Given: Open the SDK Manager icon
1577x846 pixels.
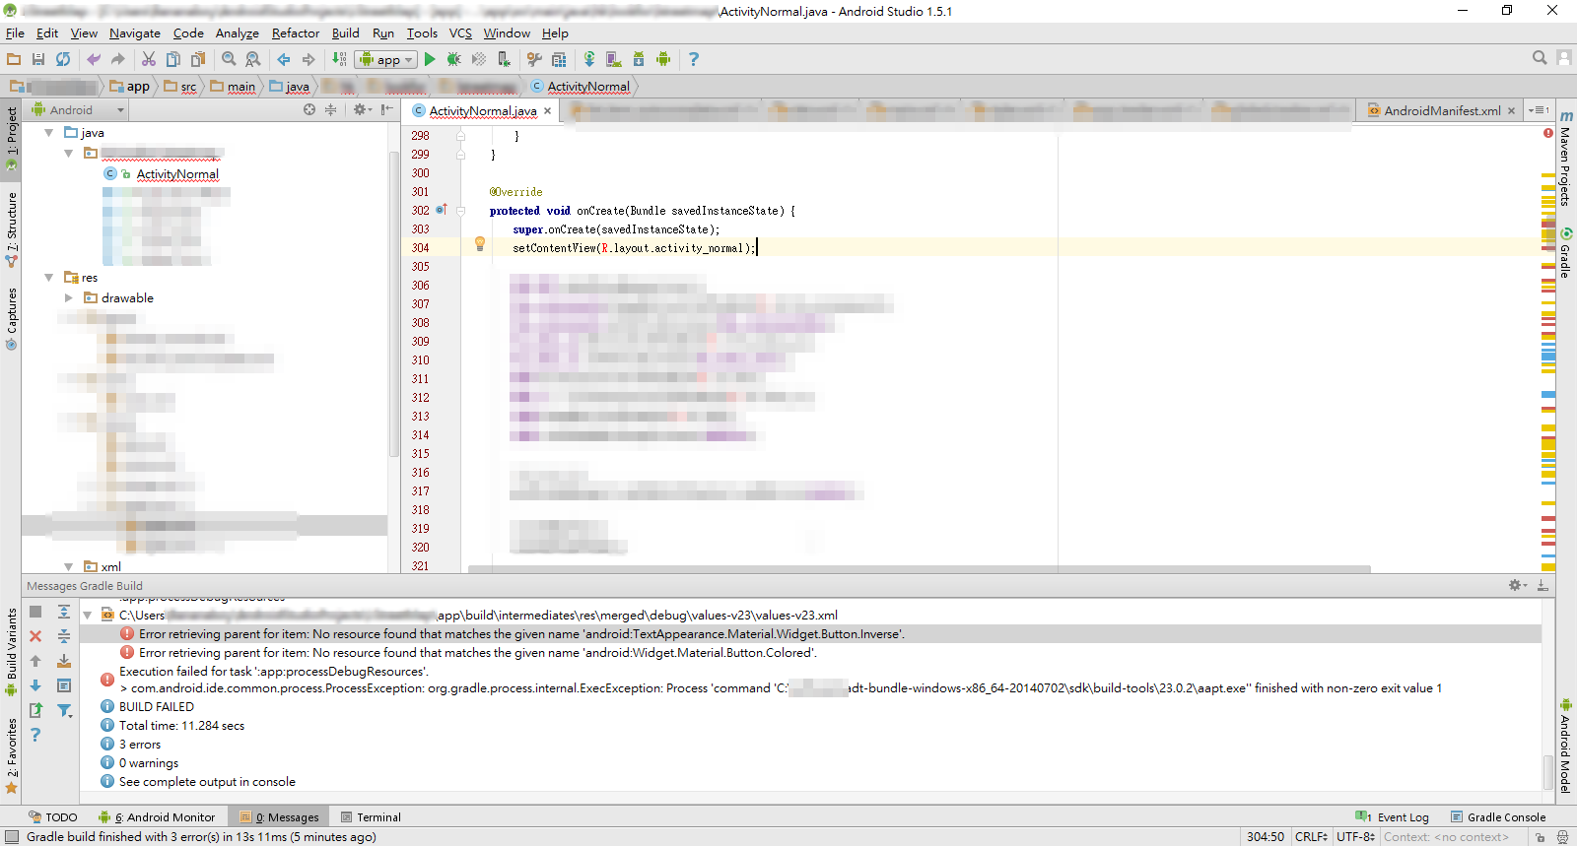Looking at the screenshot, I should tap(639, 59).
